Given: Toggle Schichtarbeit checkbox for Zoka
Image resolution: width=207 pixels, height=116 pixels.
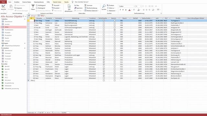Looking at the screenshot, I should (x=104, y=64).
